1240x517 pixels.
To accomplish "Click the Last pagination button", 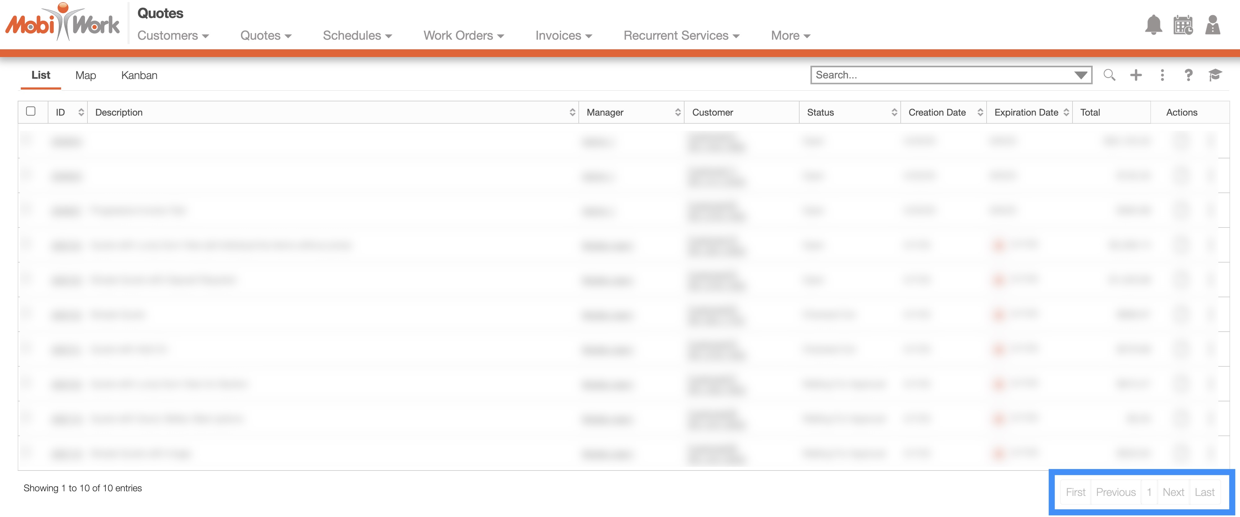I will pos(1204,492).
